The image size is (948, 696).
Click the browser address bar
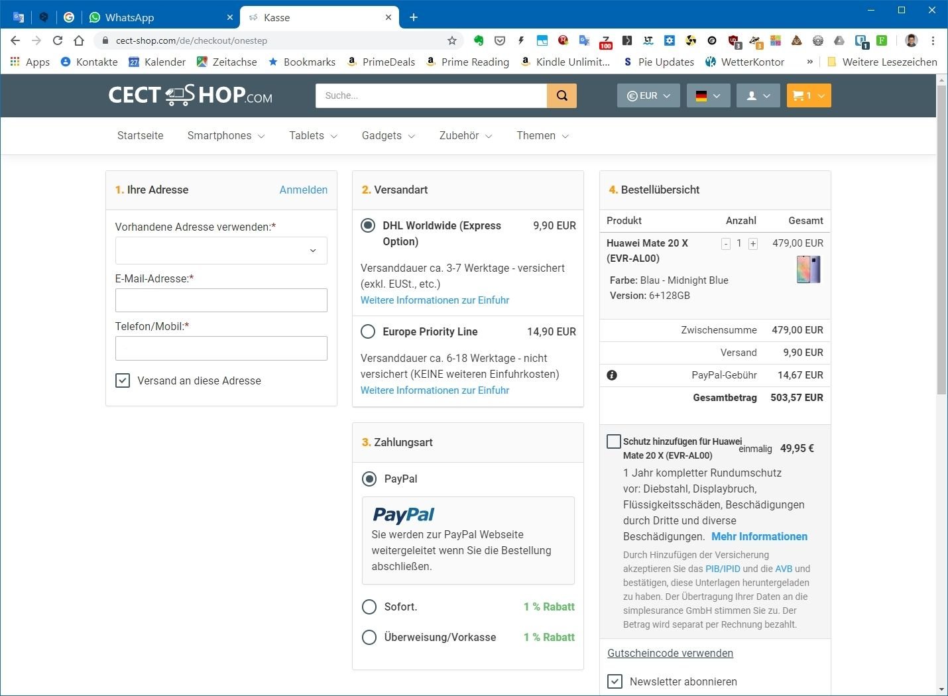278,40
